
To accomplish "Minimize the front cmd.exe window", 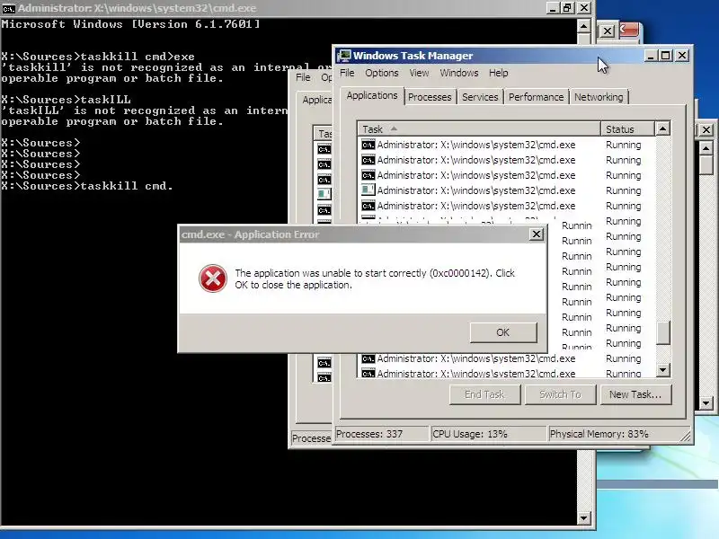I will point(553,8).
